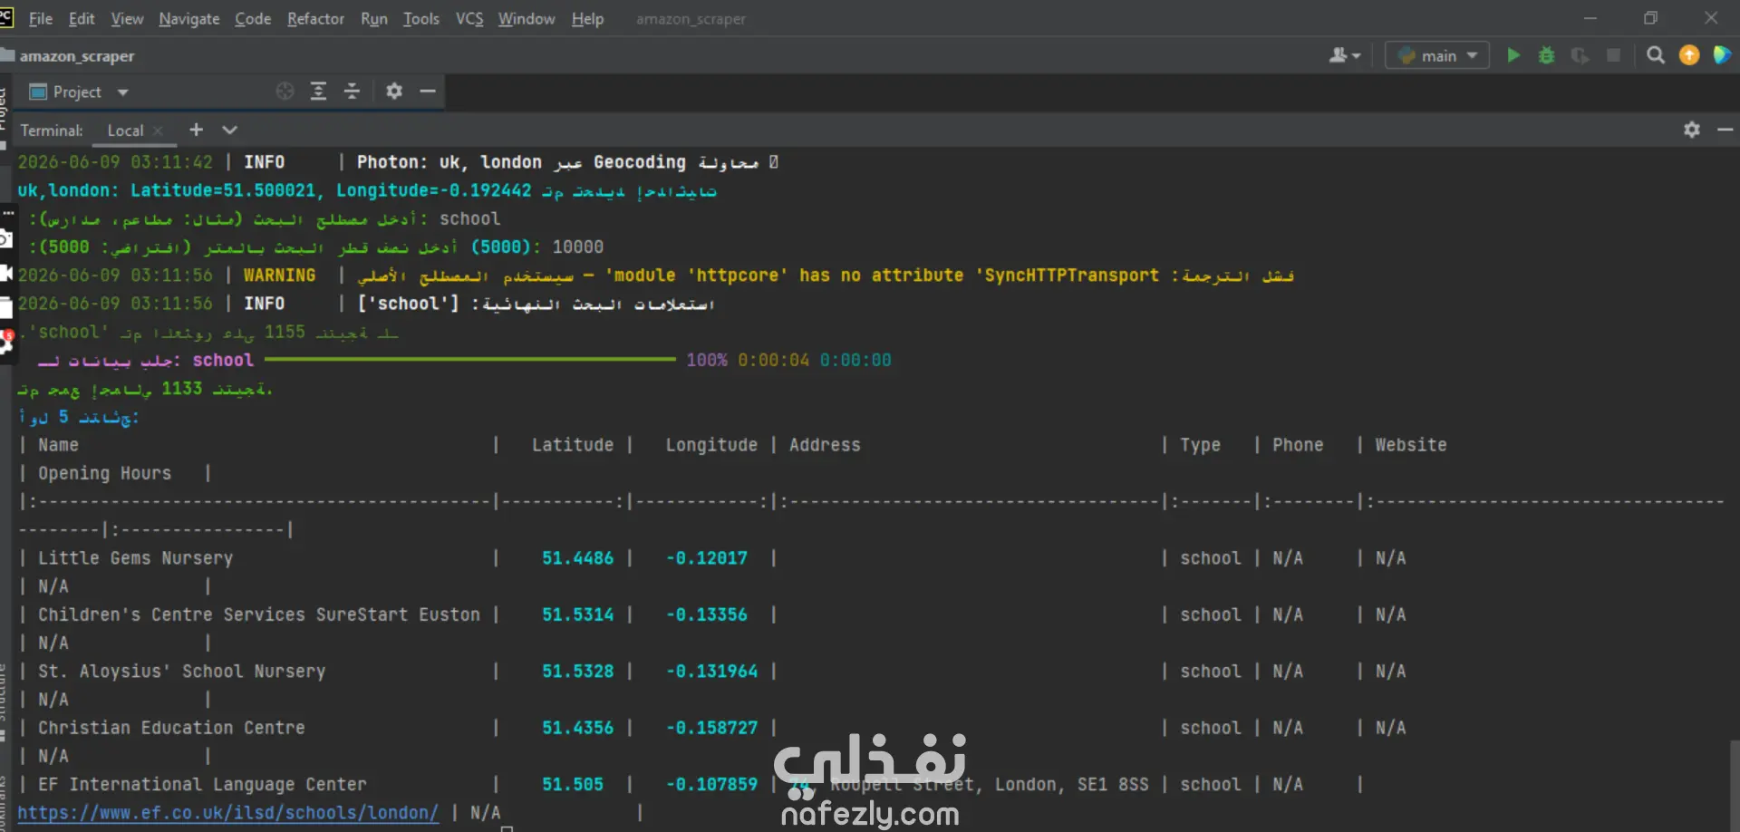Viewport: 1740px width, 832px height.
Task: Click the WARNING log level text
Action: (279, 275)
